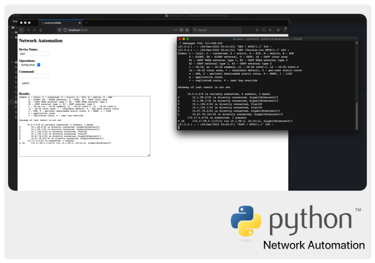Screen dimensions: 375x263
Task: Open the Operations dropdown showing Configuration
Action: [x=30, y=65]
